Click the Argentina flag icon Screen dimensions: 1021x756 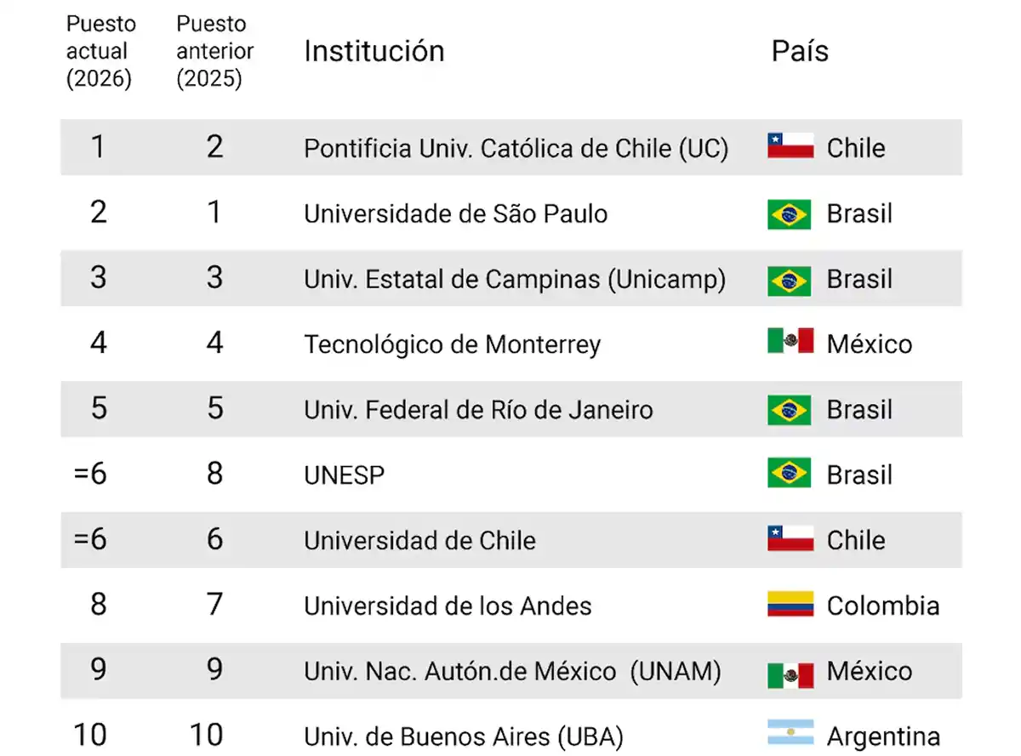pos(790,735)
